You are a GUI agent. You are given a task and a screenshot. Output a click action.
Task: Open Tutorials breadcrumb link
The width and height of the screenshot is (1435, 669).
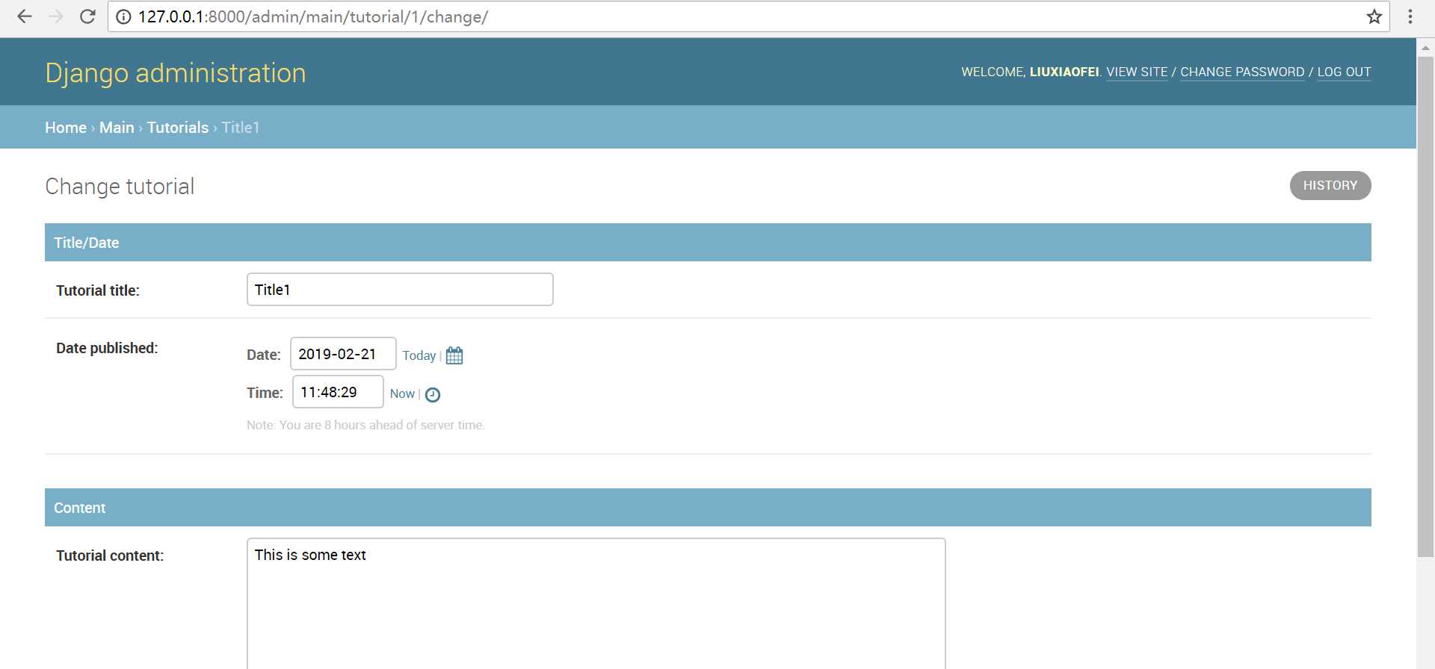click(x=178, y=128)
